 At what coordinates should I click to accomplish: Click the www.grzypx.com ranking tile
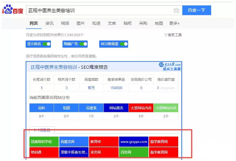134,142
